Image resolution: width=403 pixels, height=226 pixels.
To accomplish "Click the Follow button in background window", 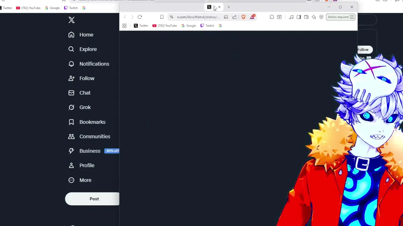I will click(365, 50).
